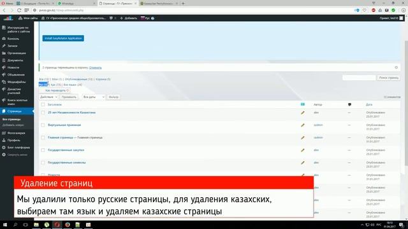Click the Добавить новую submenu item
408x229 pixels.
(x=13, y=125)
